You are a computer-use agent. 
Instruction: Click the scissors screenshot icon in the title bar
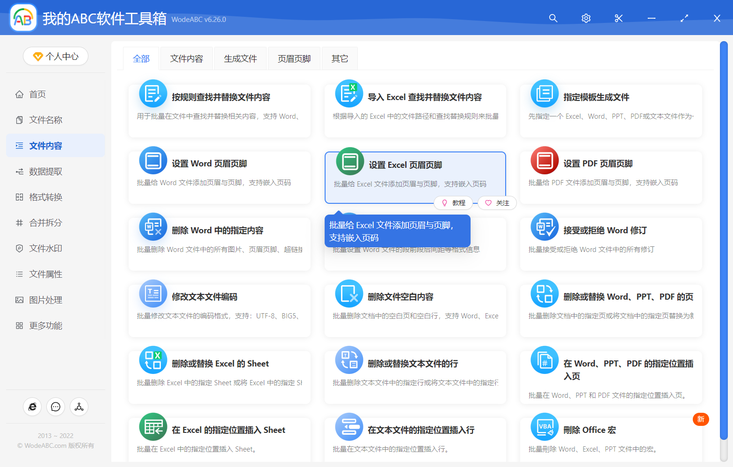click(x=618, y=18)
